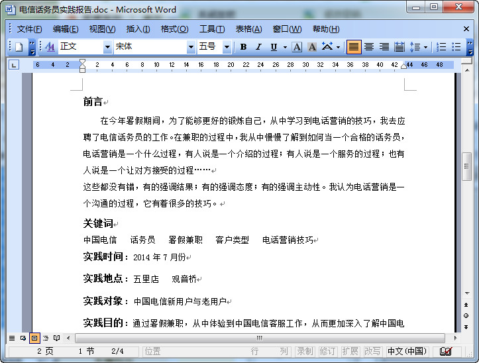The height and width of the screenshot is (363, 479).
Task: Click the Line Spacing icon
Action: (x=415, y=47)
